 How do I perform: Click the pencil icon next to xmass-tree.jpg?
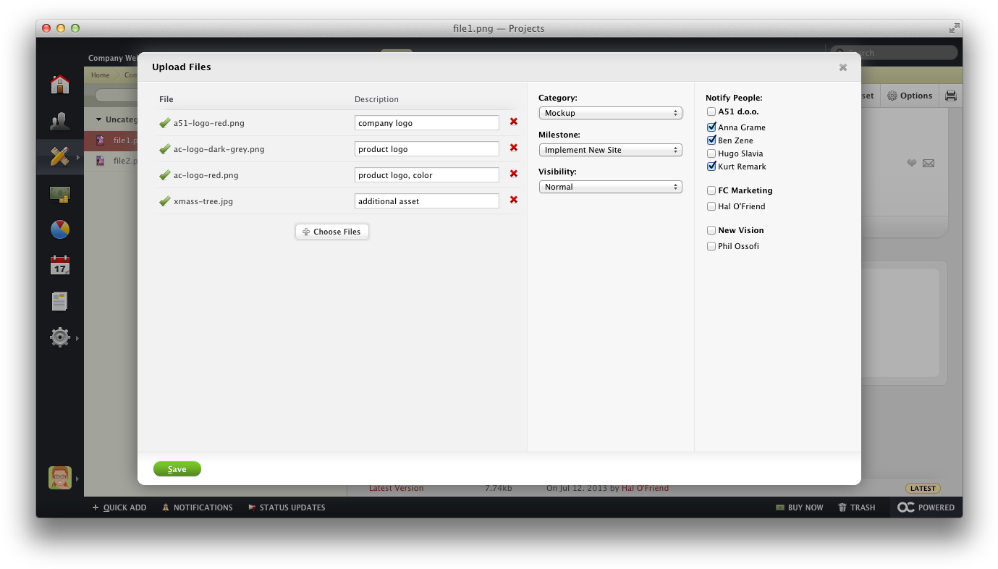pyautogui.click(x=165, y=201)
